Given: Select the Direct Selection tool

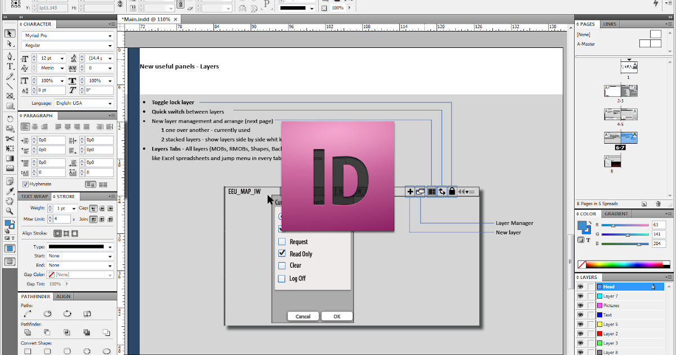Looking at the screenshot, I should click(10, 43).
